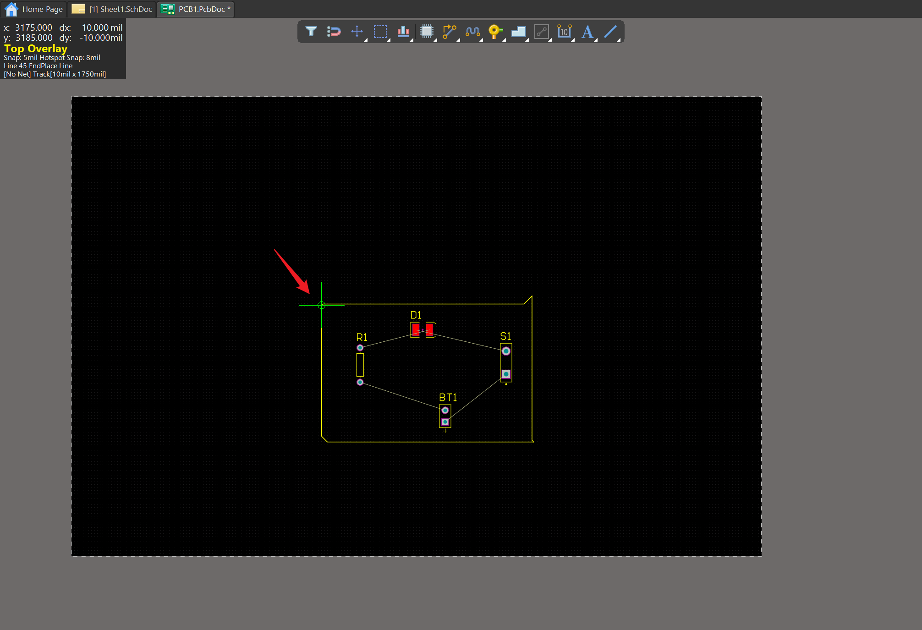This screenshot has height=630, width=922.
Task: Open the snap options magnet icon
Action: click(334, 32)
